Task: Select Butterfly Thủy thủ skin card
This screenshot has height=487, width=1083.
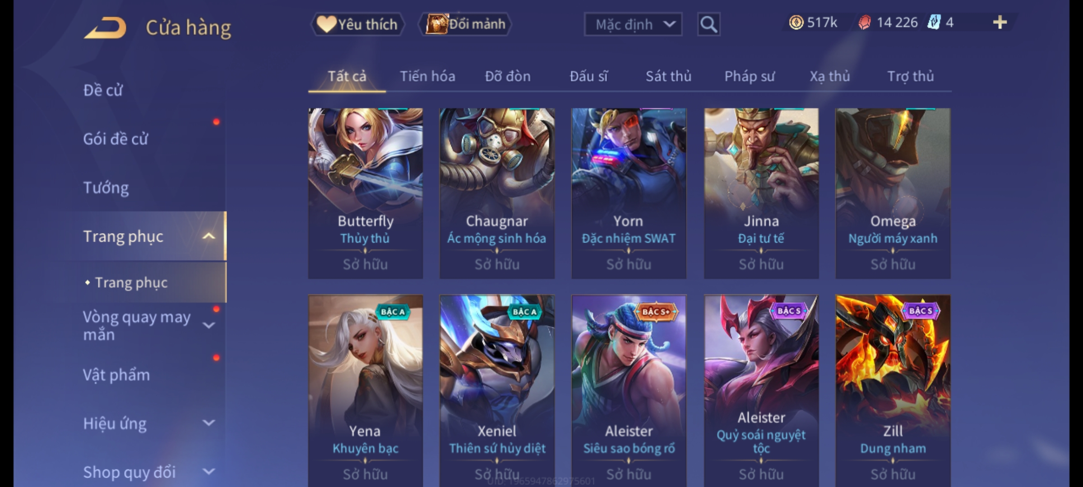Action: 366,193
